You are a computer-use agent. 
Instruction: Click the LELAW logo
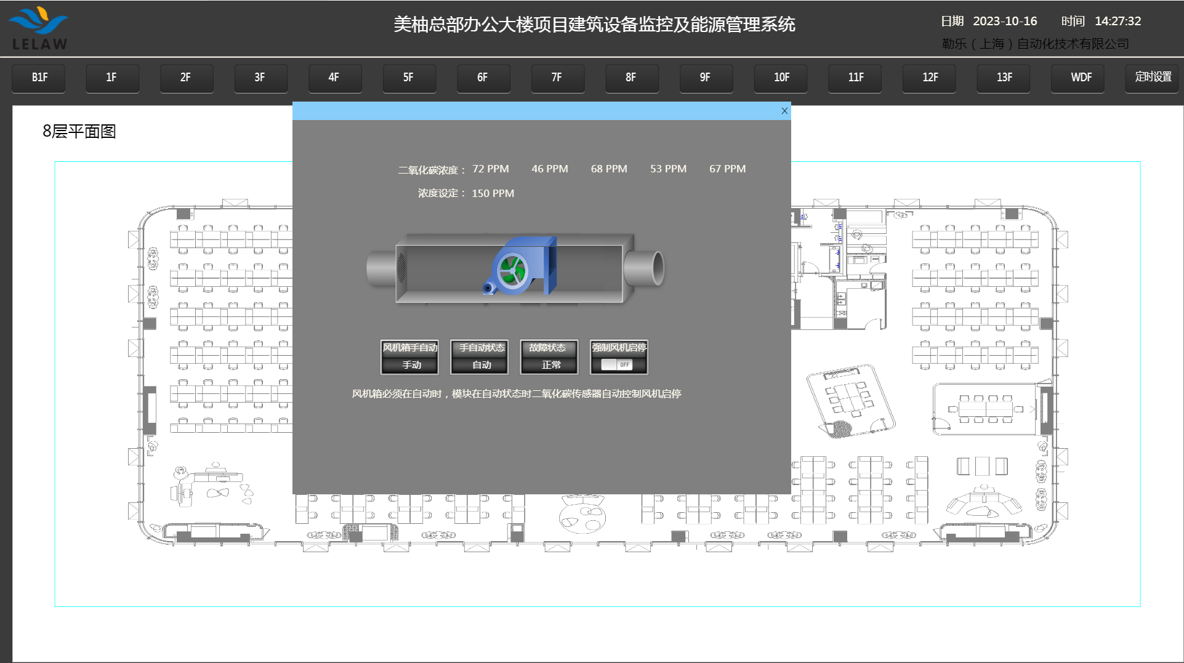point(39,28)
